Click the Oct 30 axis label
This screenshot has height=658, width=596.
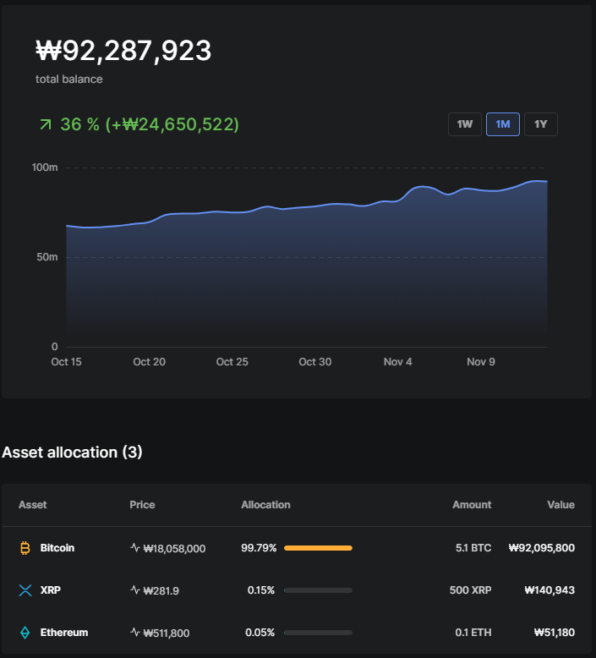315,362
